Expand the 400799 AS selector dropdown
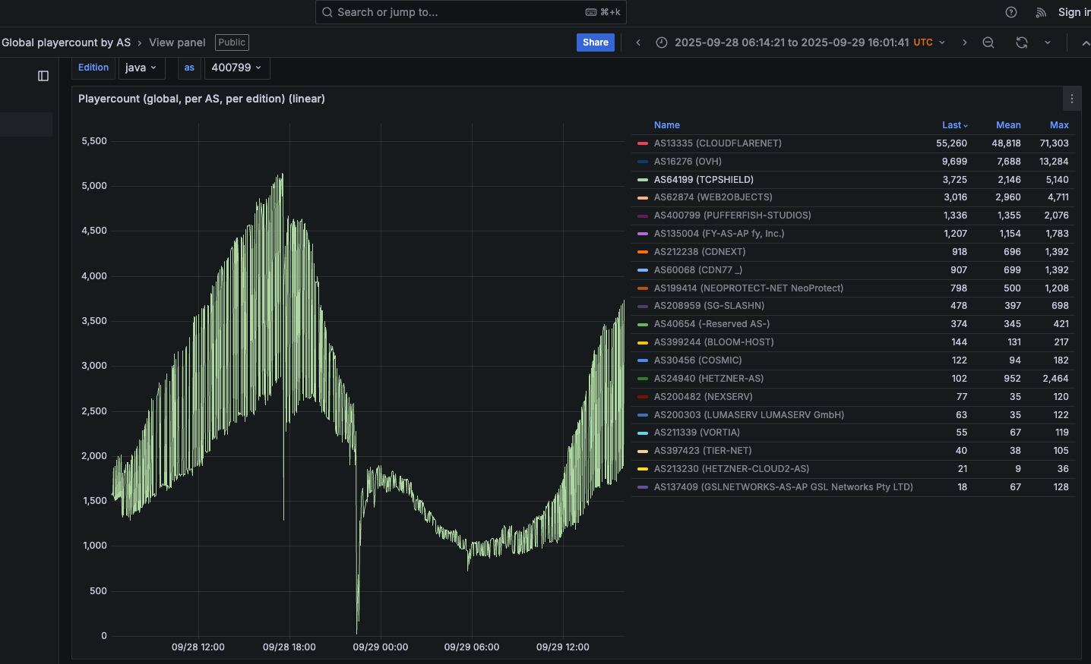The height and width of the screenshot is (664, 1091). click(x=236, y=68)
